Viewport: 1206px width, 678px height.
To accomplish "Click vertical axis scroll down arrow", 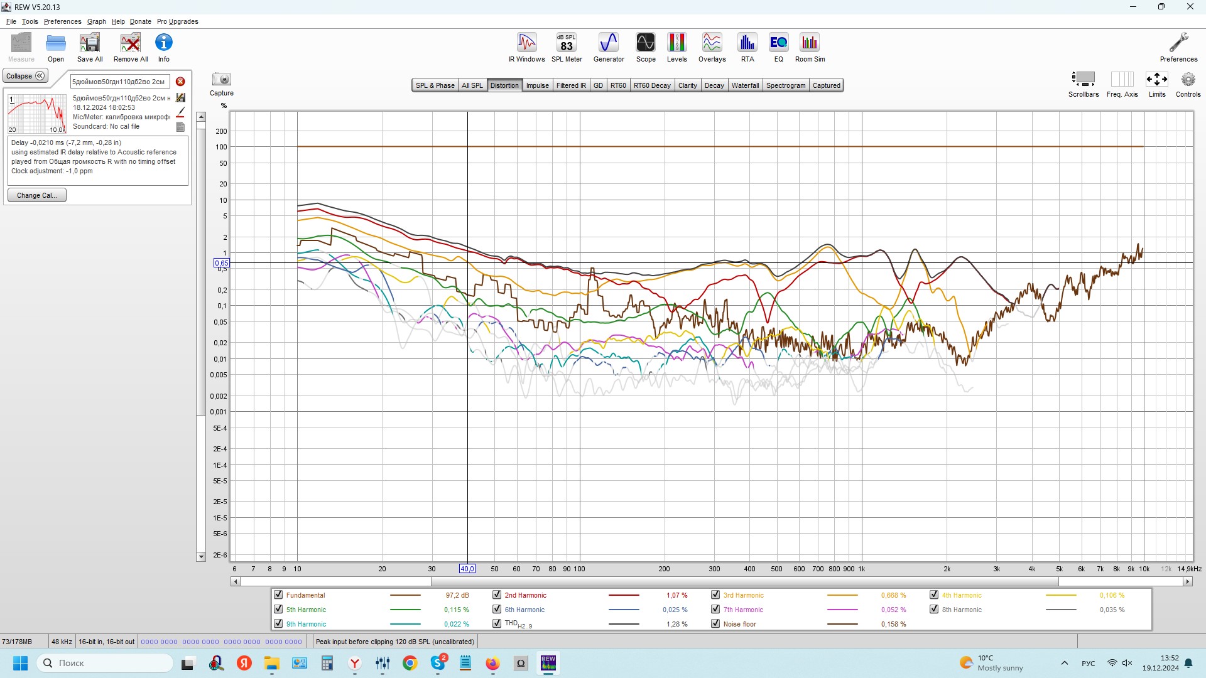I will [201, 557].
